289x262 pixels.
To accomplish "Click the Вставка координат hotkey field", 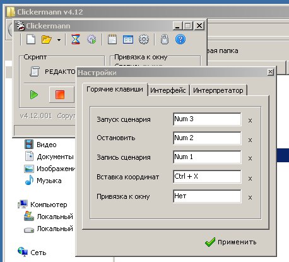I will click(207, 177).
